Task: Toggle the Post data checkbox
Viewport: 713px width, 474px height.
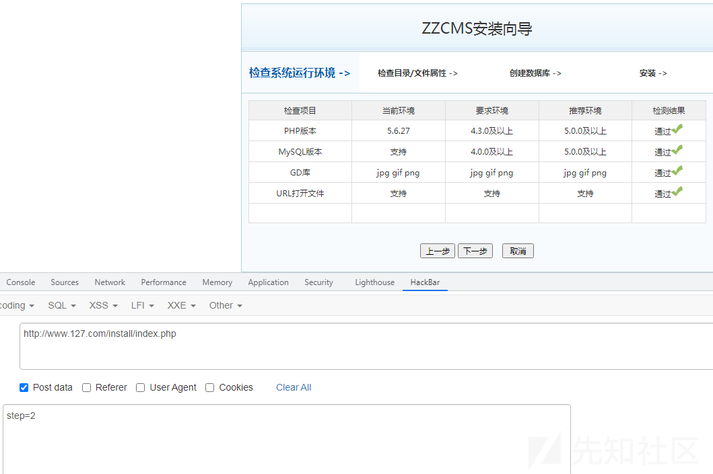Action: pyautogui.click(x=24, y=387)
